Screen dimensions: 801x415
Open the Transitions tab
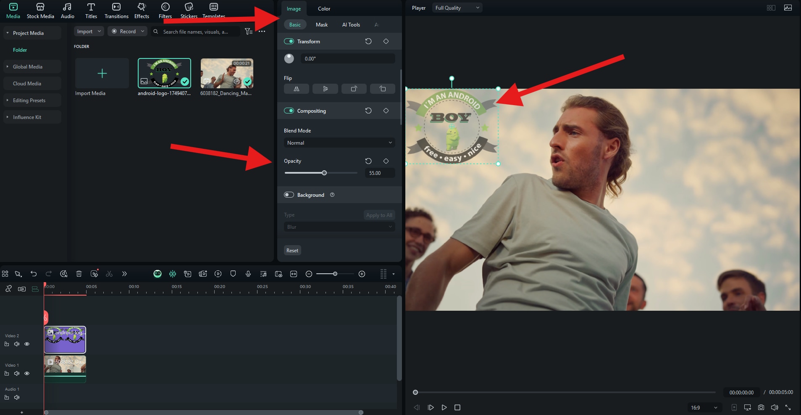[x=116, y=11]
